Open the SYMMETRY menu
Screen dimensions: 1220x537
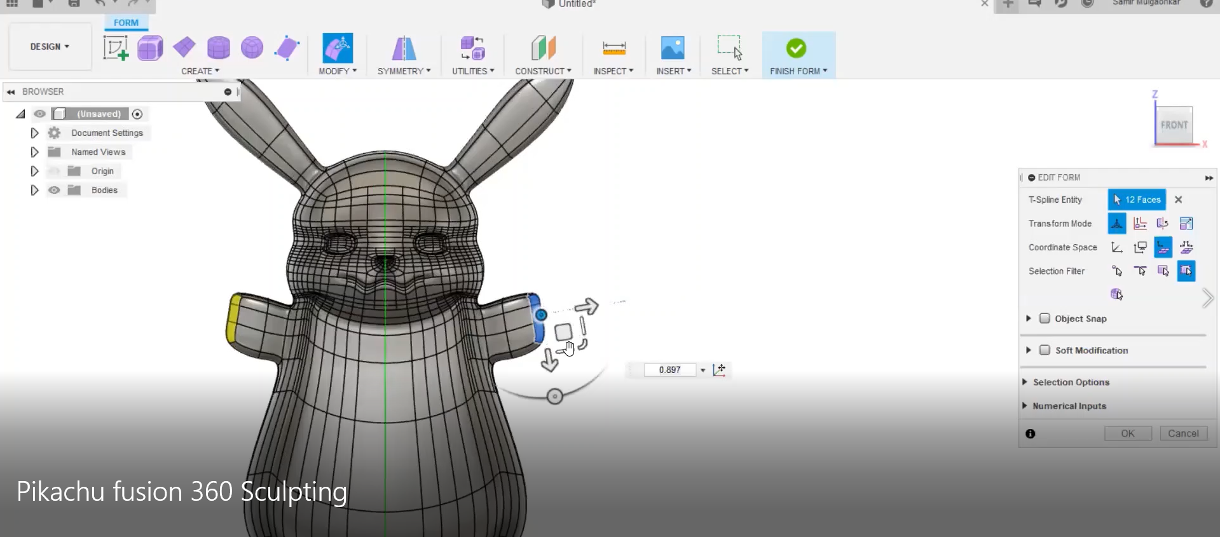404,71
